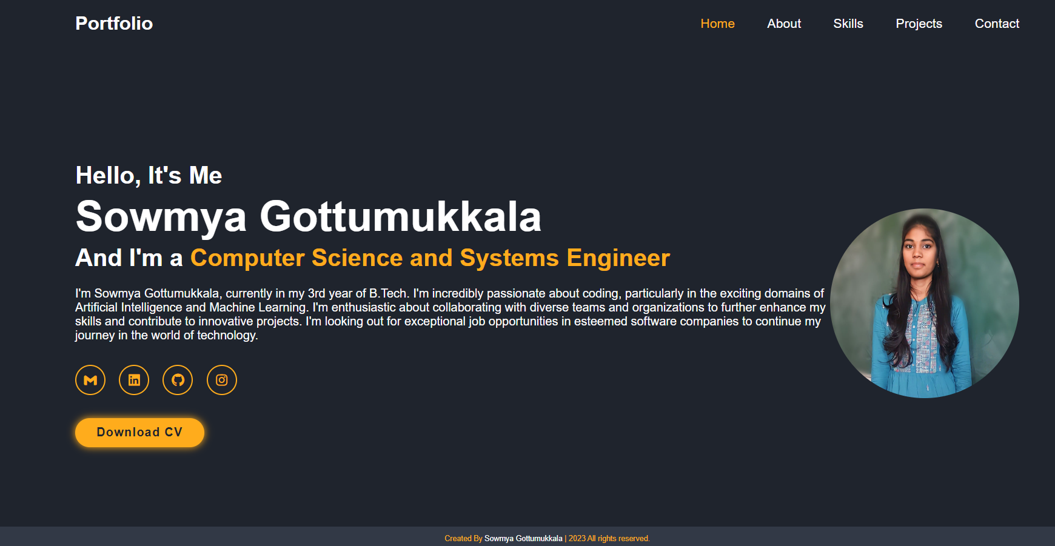The width and height of the screenshot is (1055, 546).
Task: Select the cat-silhouette GitHub logo
Action: pyautogui.click(x=177, y=380)
